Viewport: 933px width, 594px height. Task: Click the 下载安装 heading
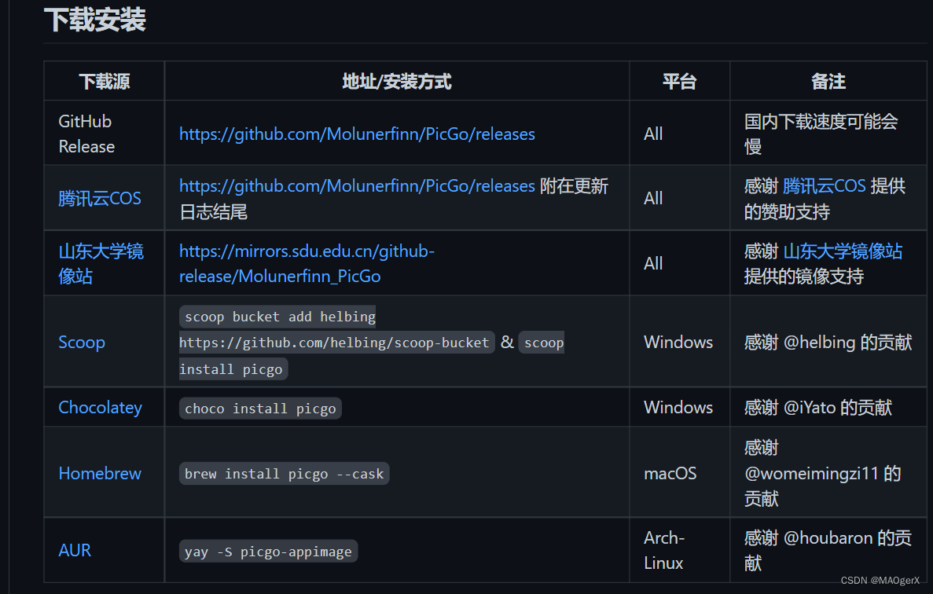click(94, 20)
